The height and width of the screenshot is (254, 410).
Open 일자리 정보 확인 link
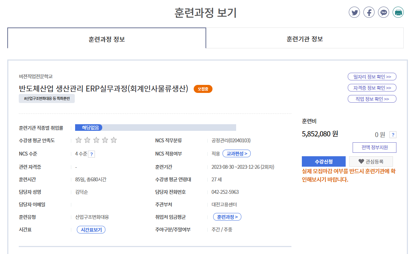[372, 77]
